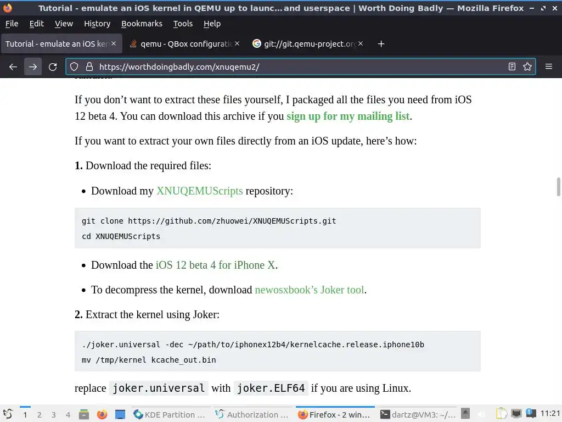Close the git.qemu-project.org tab
The width and height of the screenshot is (562, 422).
[361, 43]
